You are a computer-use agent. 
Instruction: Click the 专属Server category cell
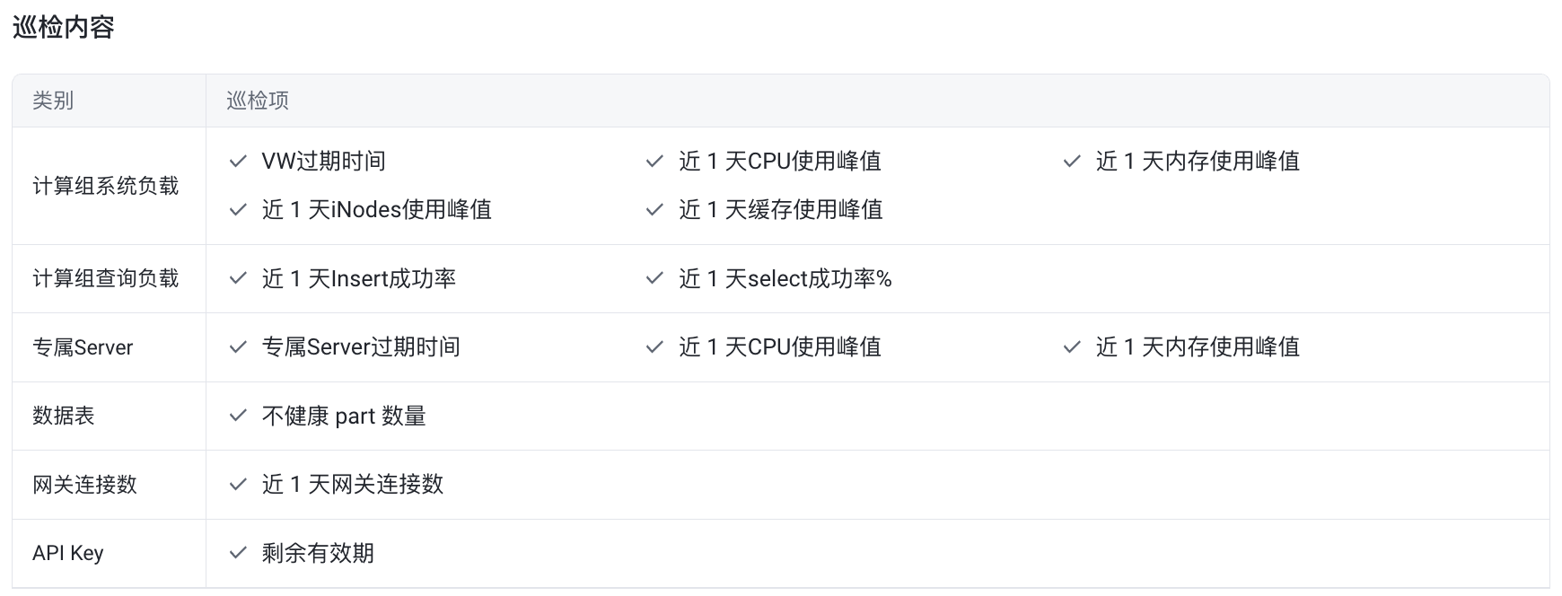[x=109, y=347]
